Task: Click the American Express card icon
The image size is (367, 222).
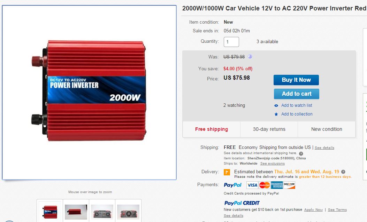Action: point(277,185)
